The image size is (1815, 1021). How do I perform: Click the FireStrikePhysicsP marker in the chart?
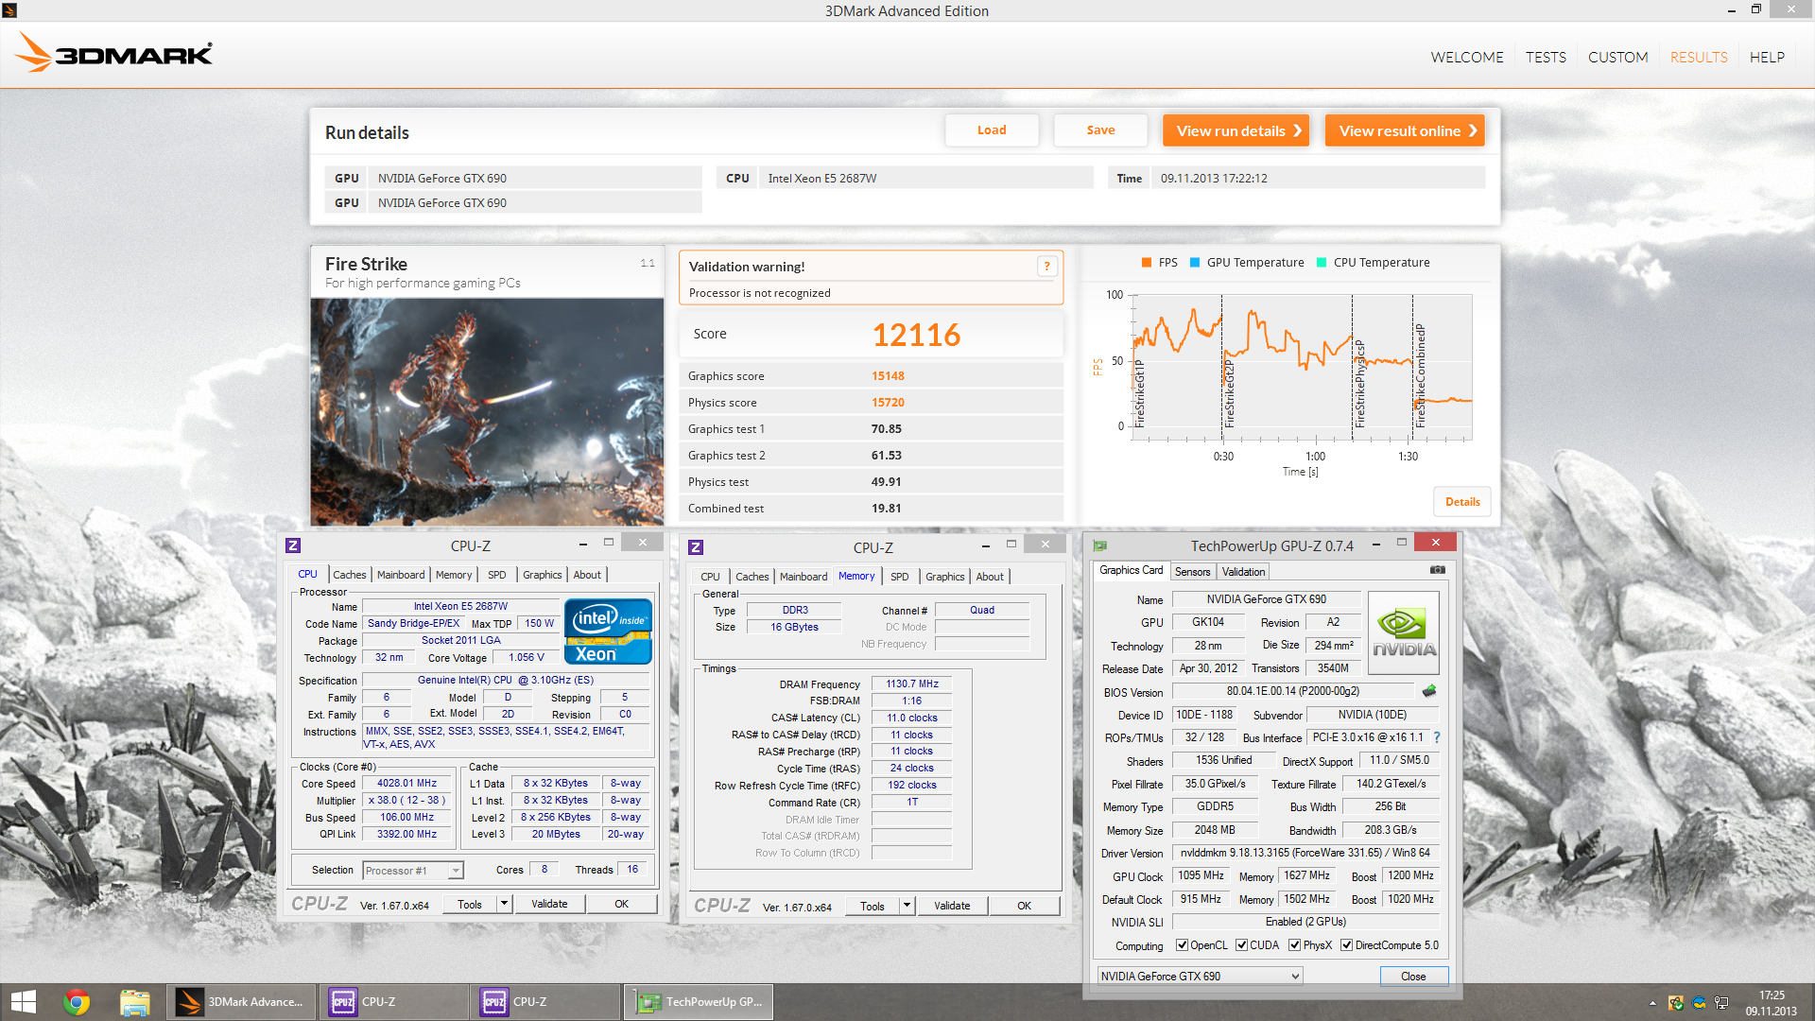pyautogui.click(x=1359, y=383)
